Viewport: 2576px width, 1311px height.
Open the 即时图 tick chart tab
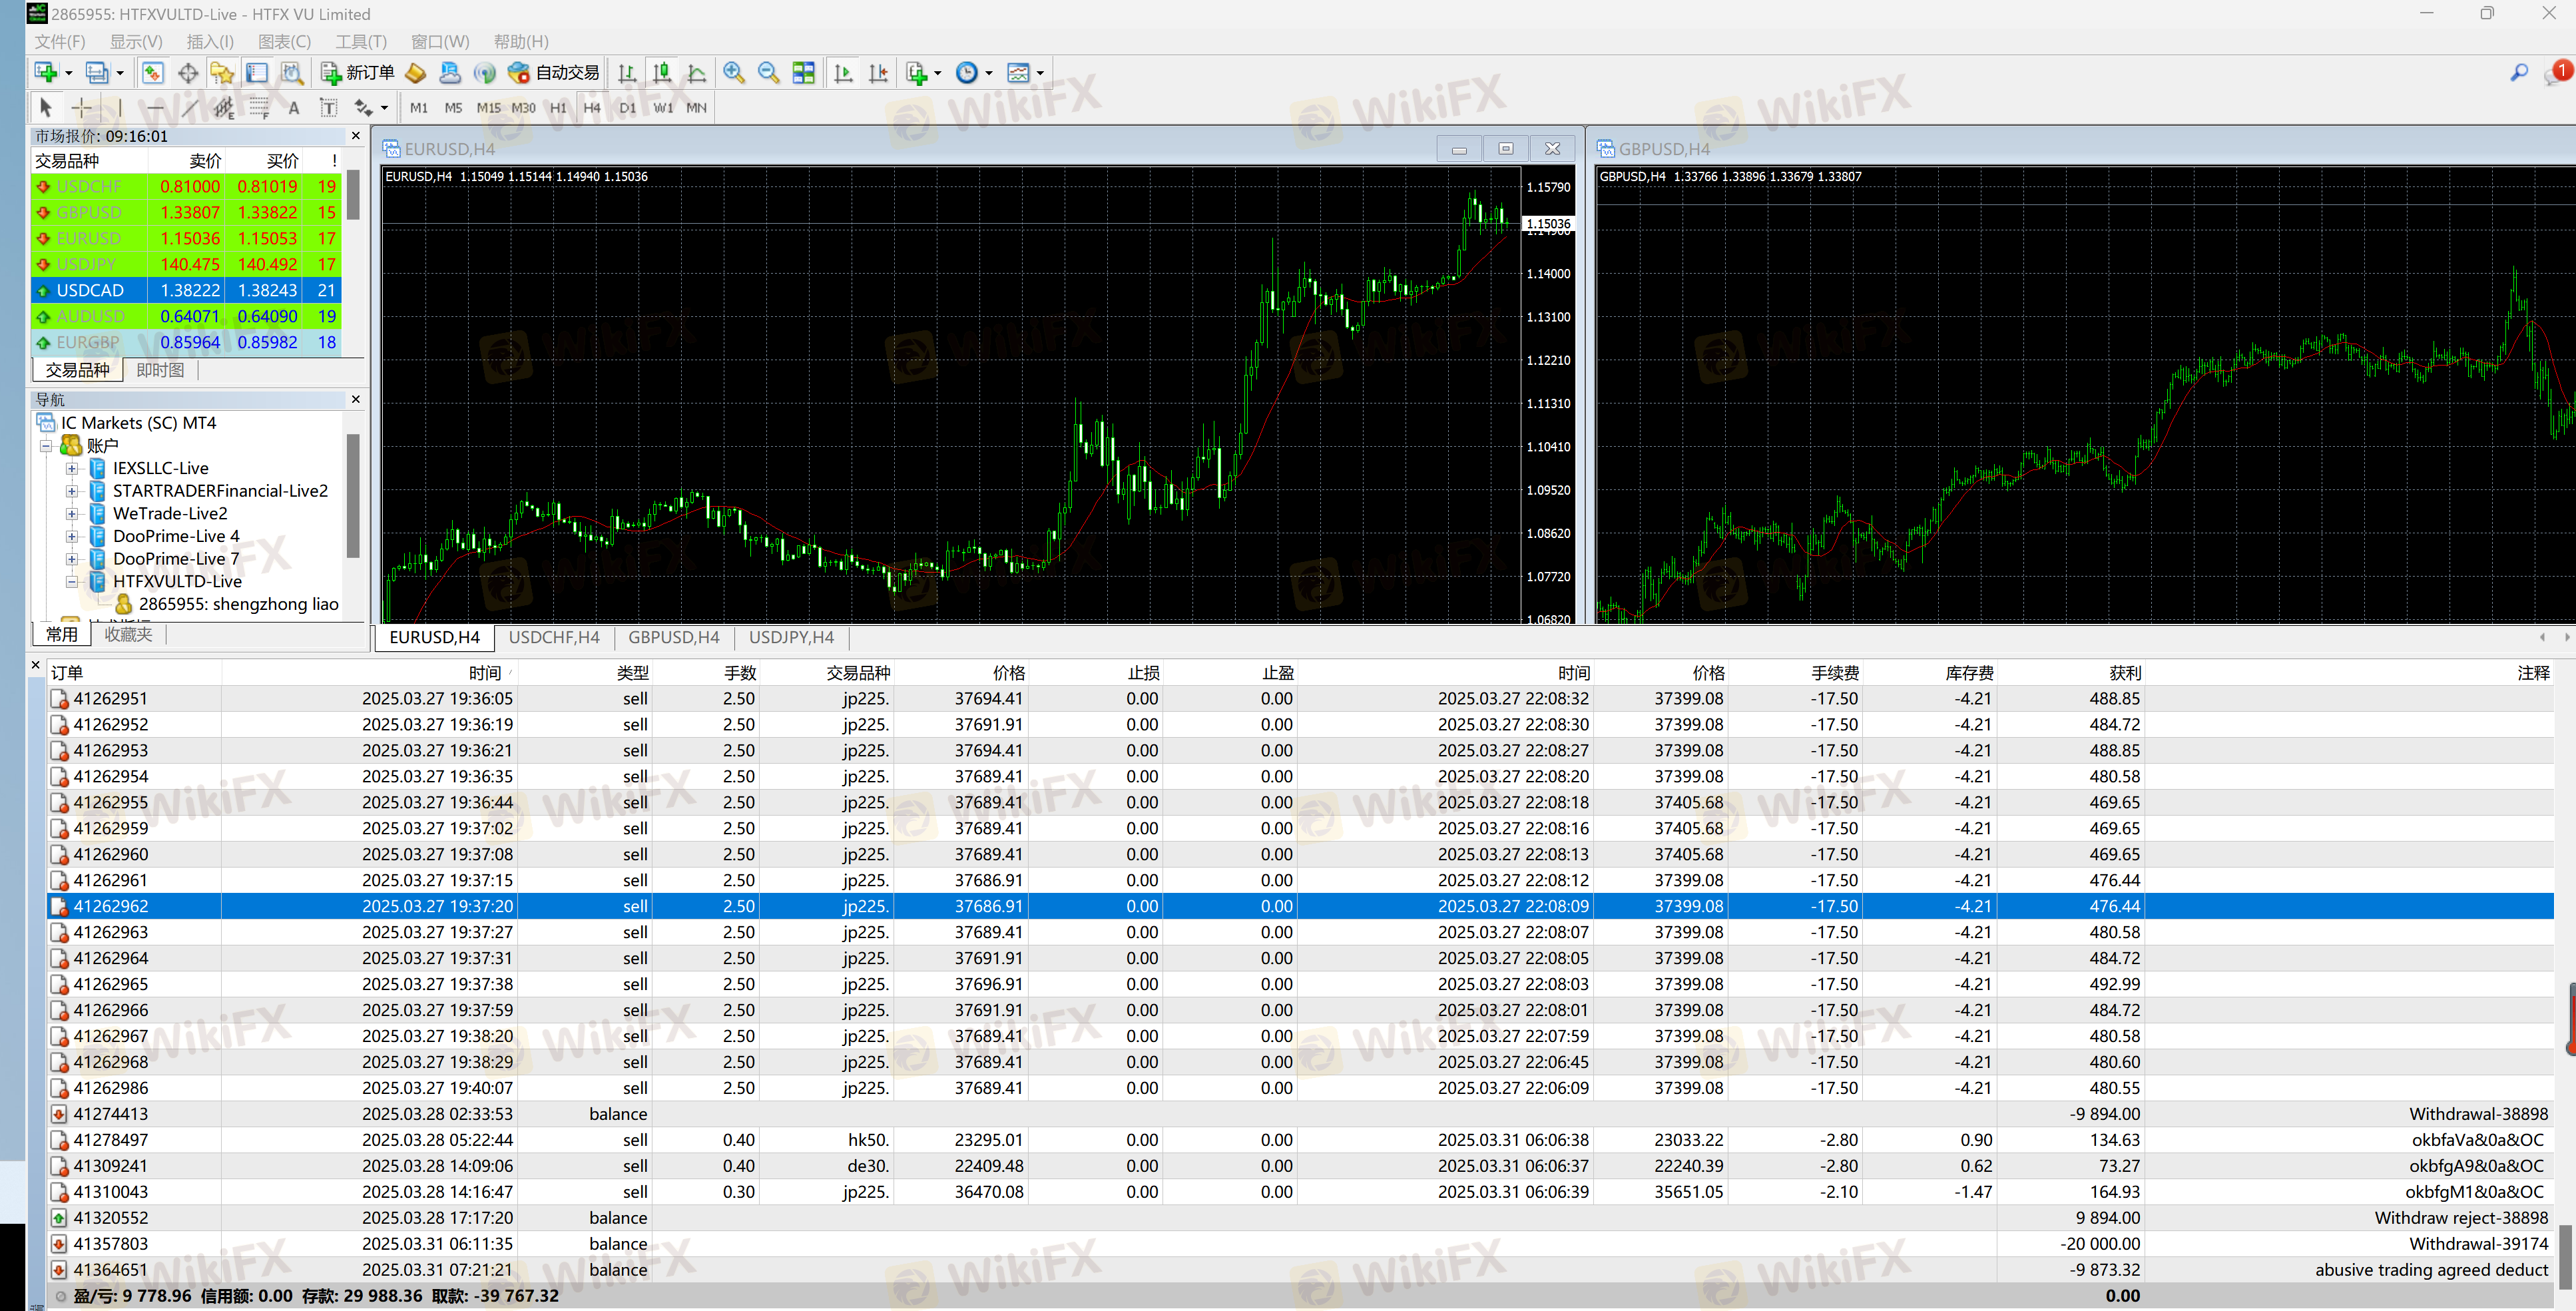pos(160,370)
